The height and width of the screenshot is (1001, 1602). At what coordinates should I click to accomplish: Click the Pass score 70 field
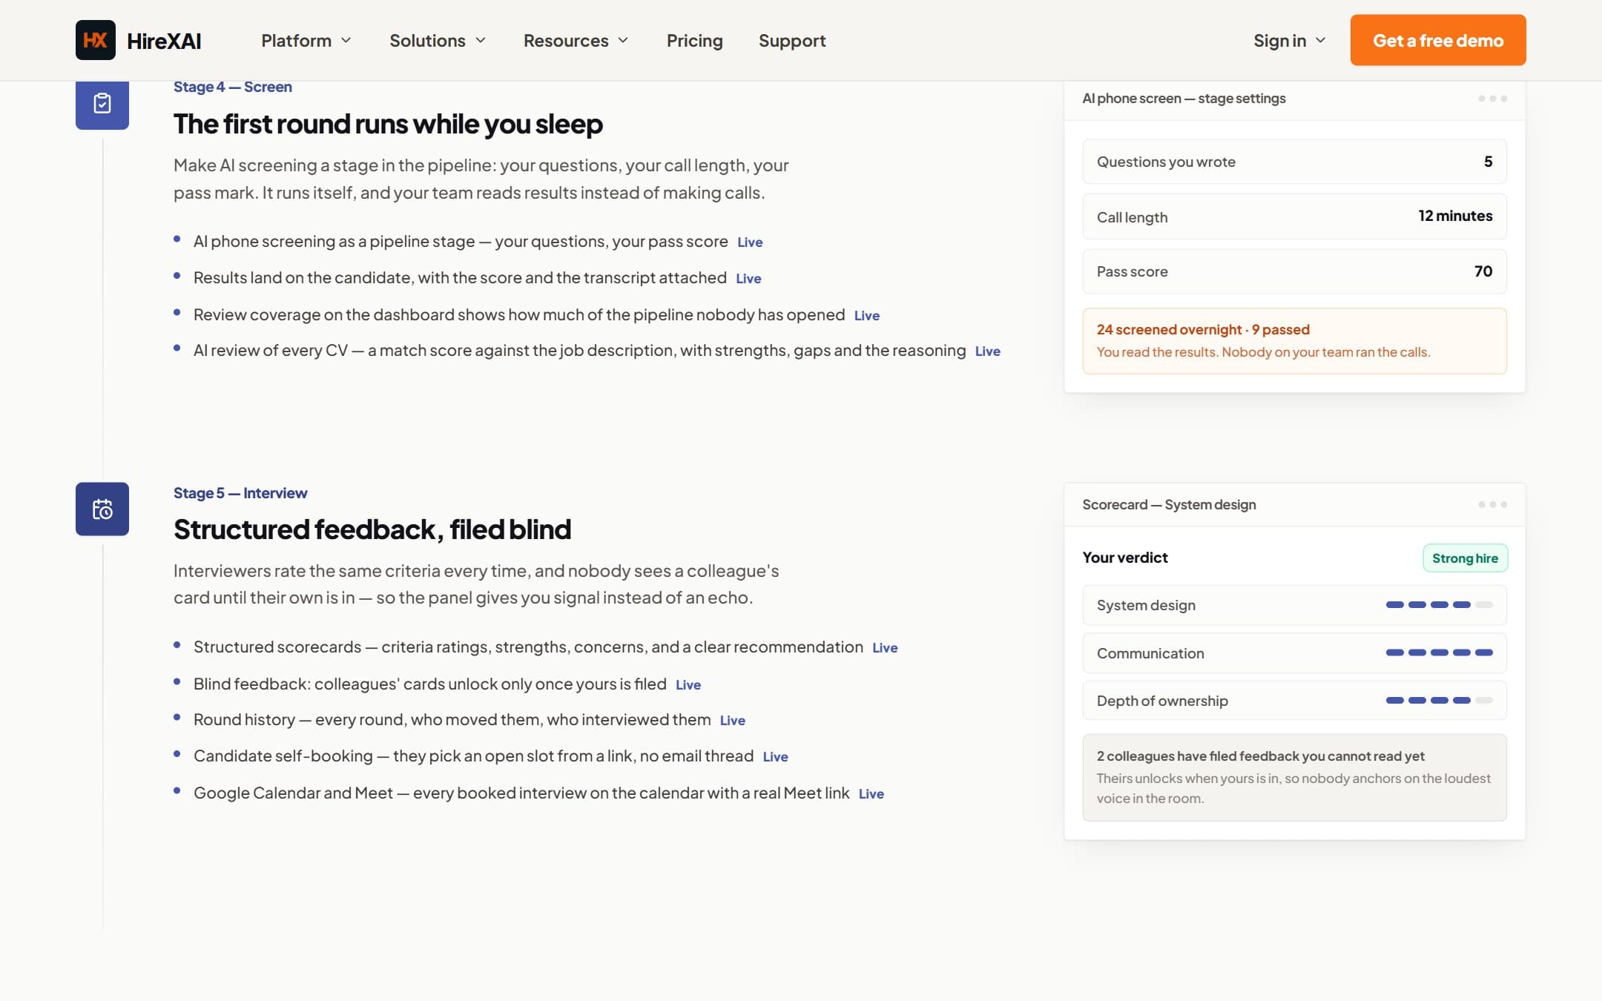coord(1294,271)
